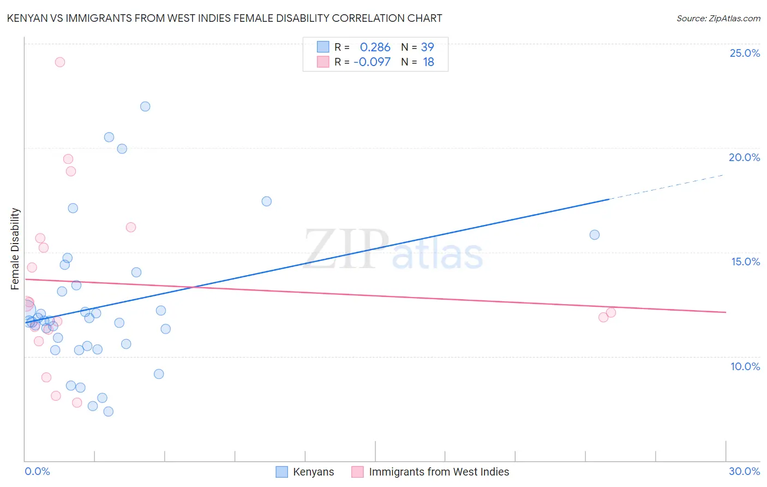Click the ZIPatlas watermark

tap(393, 250)
